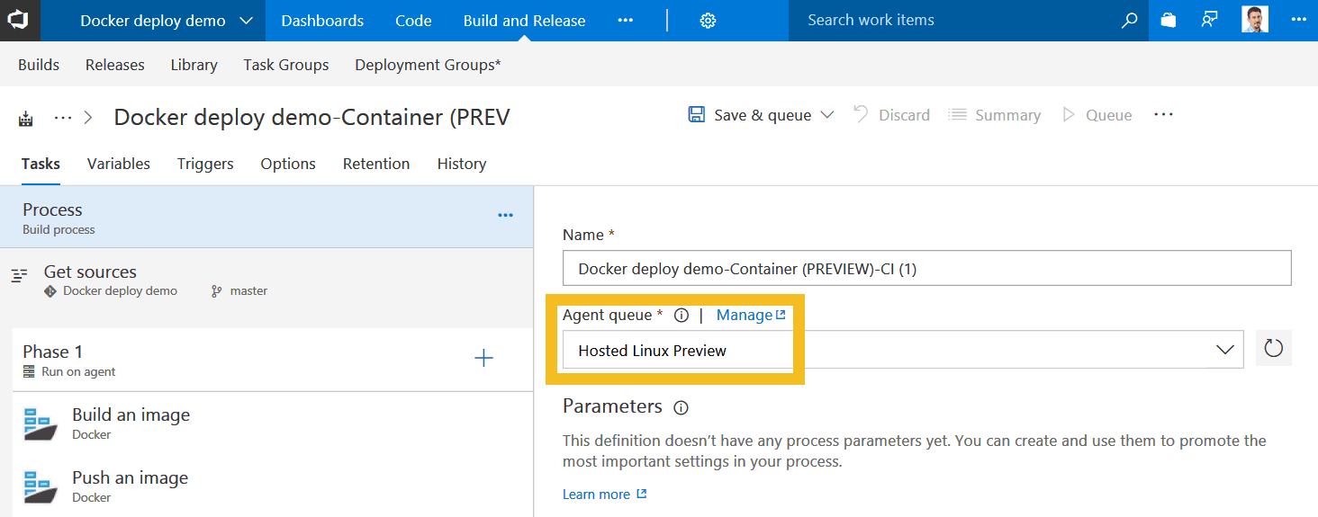
Task: Open the Build and Release hub
Action: tap(524, 21)
